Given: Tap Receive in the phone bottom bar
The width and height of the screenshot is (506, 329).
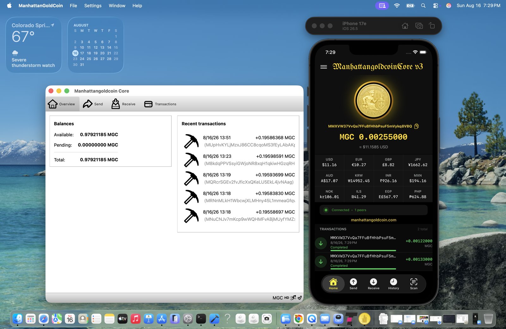Looking at the screenshot, I should coord(373,284).
